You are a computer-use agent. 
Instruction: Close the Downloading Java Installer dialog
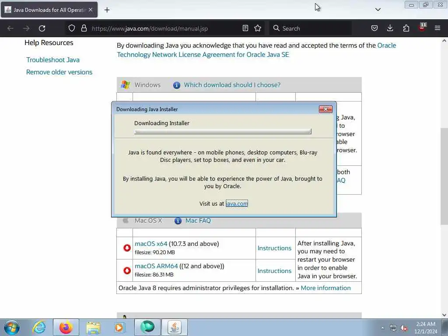(x=325, y=109)
